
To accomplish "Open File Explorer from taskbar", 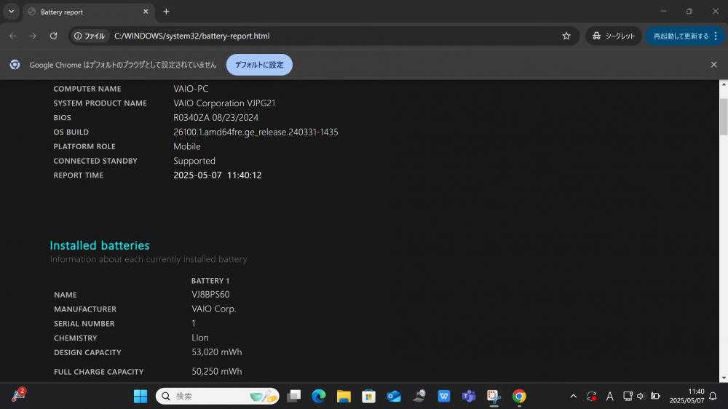I will [x=344, y=396].
